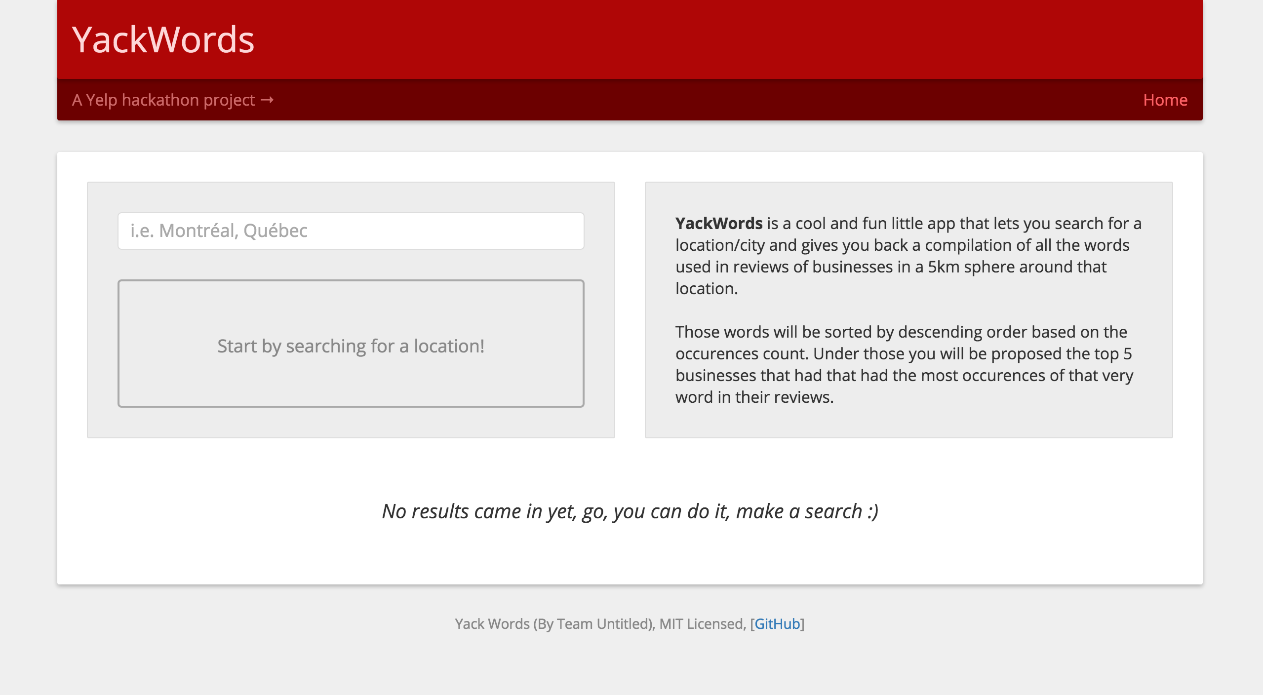This screenshot has width=1263, height=695.
Task: Open the GitHub link in footer
Action: 777,624
